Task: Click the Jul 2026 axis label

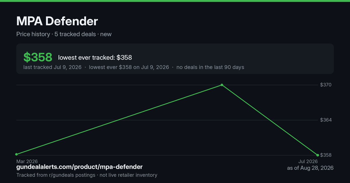Action: pyautogui.click(x=308, y=161)
